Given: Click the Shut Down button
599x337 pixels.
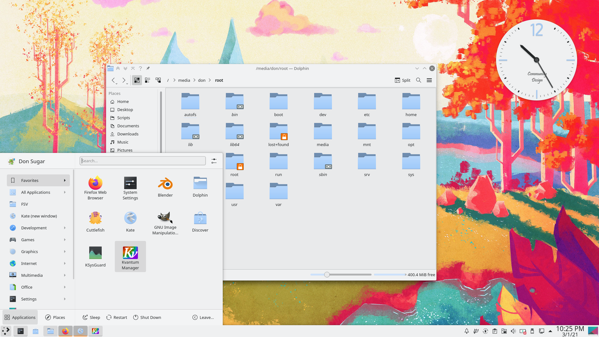Looking at the screenshot, I should (147, 317).
